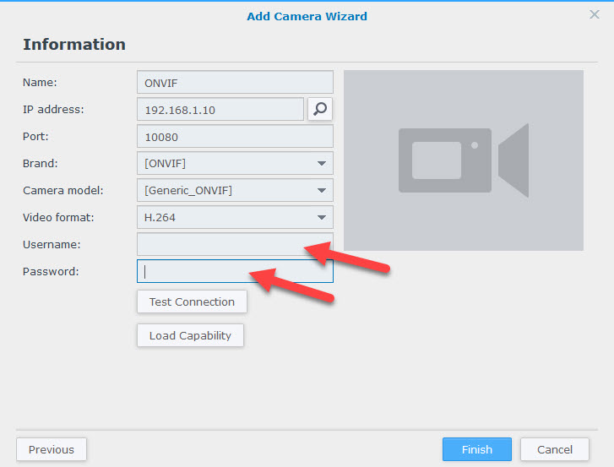This screenshot has height=467, width=614.
Task: Click Finish to complete the wizard
Action: pyautogui.click(x=477, y=449)
